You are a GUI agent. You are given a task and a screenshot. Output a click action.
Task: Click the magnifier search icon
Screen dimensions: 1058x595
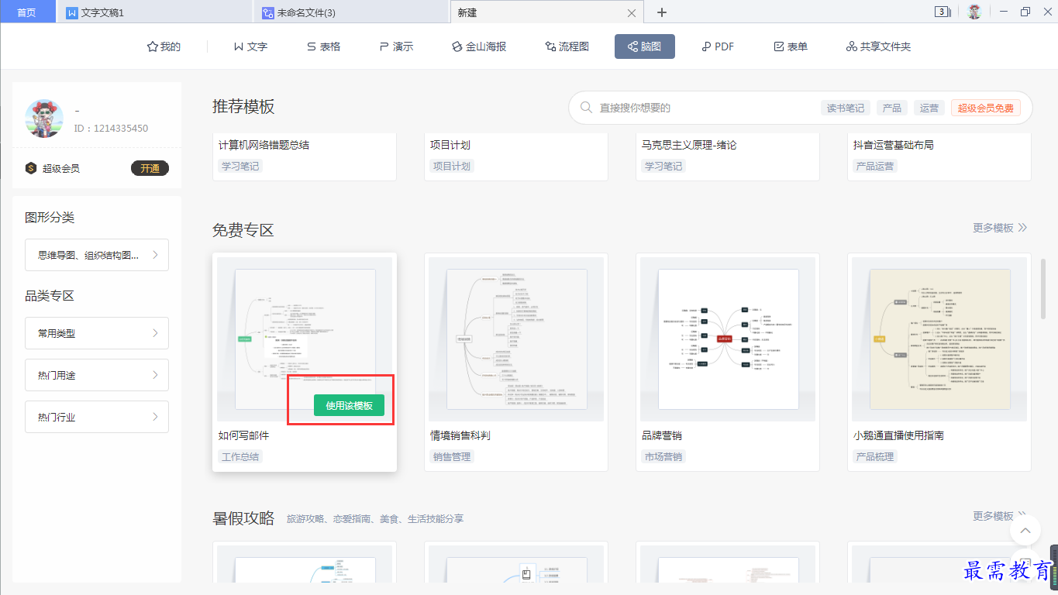pyautogui.click(x=586, y=108)
